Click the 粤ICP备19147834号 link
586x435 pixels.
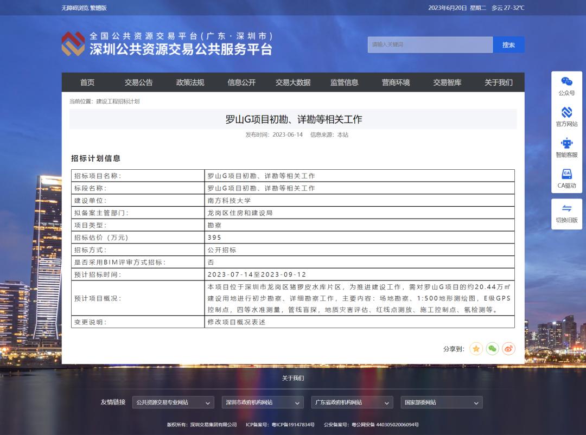click(x=293, y=425)
